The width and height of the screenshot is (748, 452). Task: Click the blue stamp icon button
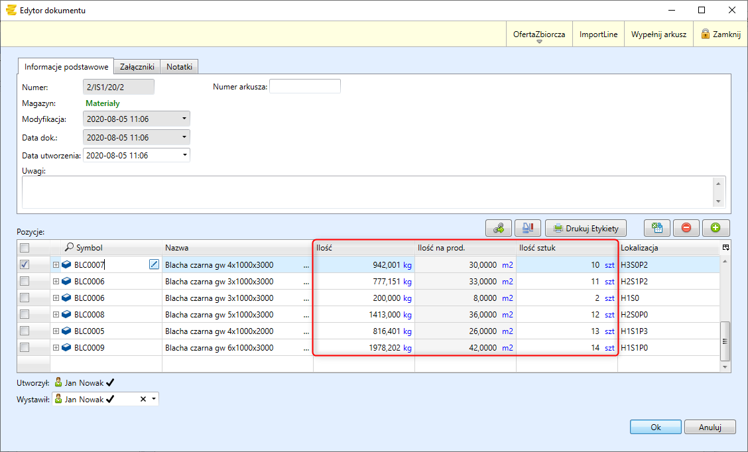(x=528, y=228)
